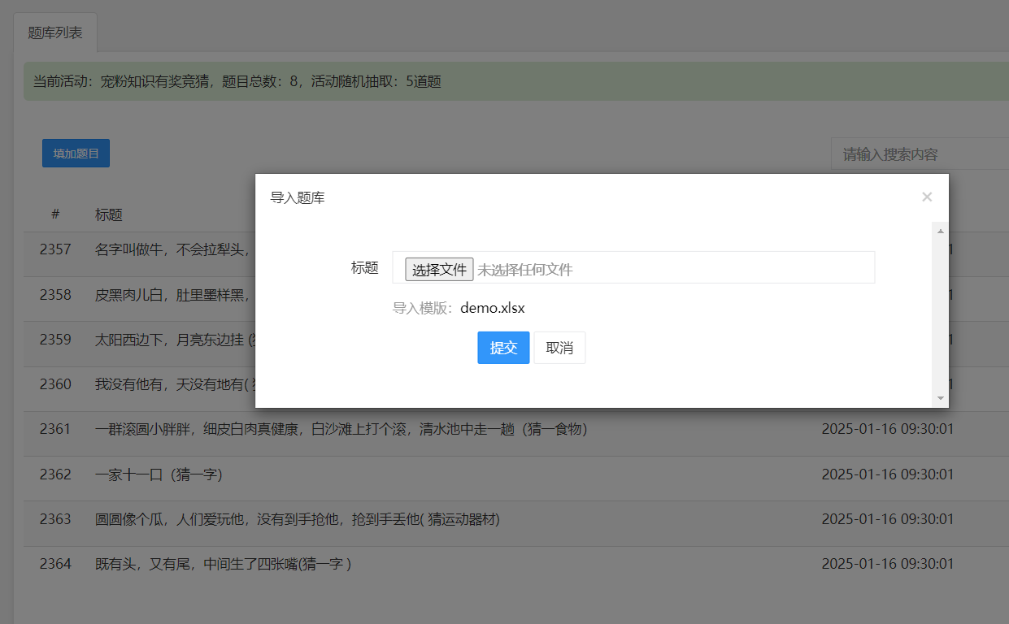This screenshot has width=1009, height=624.
Task: Close the 导入题库 import dialog
Action: coord(927,197)
